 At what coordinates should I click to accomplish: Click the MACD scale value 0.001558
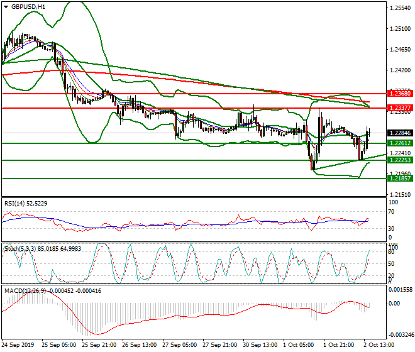pos(401,290)
